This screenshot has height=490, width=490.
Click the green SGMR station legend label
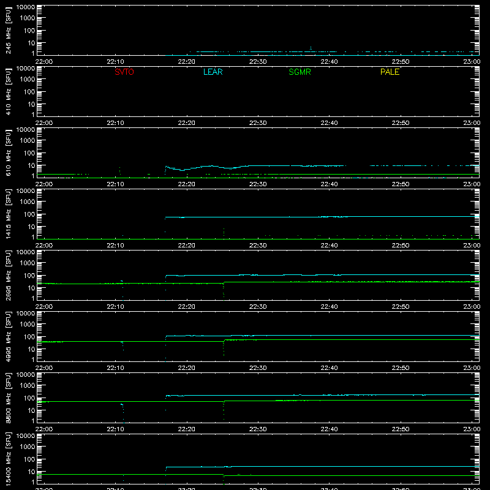point(300,72)
